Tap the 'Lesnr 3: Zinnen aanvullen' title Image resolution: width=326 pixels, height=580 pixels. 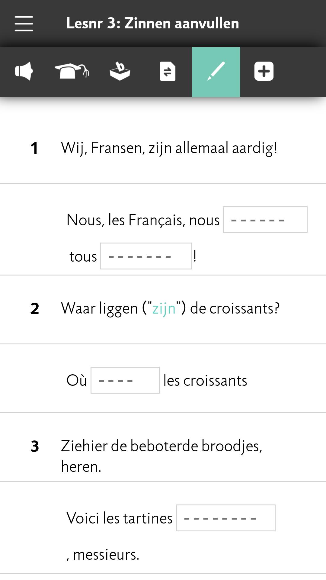[152, 24]
